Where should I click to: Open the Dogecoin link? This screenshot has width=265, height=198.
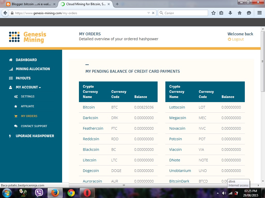(x=91, y=171)
